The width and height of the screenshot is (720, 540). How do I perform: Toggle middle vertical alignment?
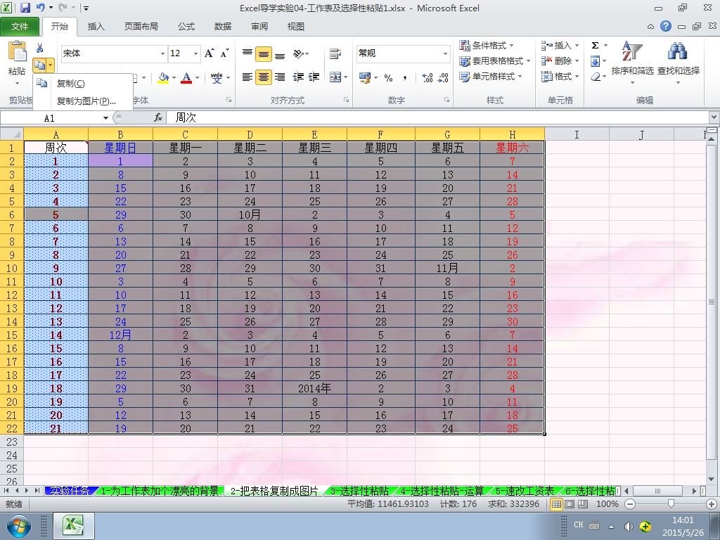264,54
